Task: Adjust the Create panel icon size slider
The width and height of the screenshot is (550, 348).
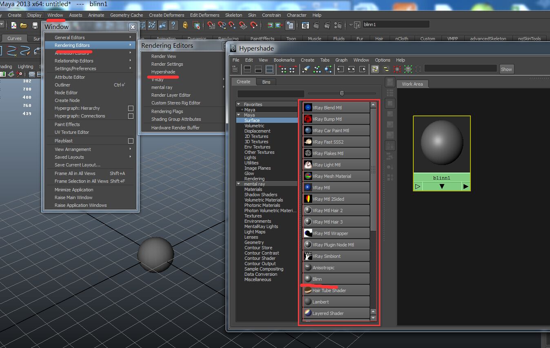Action: pos(342,93)
